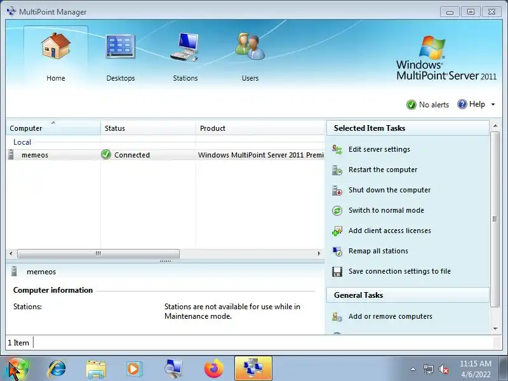Screen dimensions: 508x381
Task: Choose Add or remove computers task
Action: (390, 316)
